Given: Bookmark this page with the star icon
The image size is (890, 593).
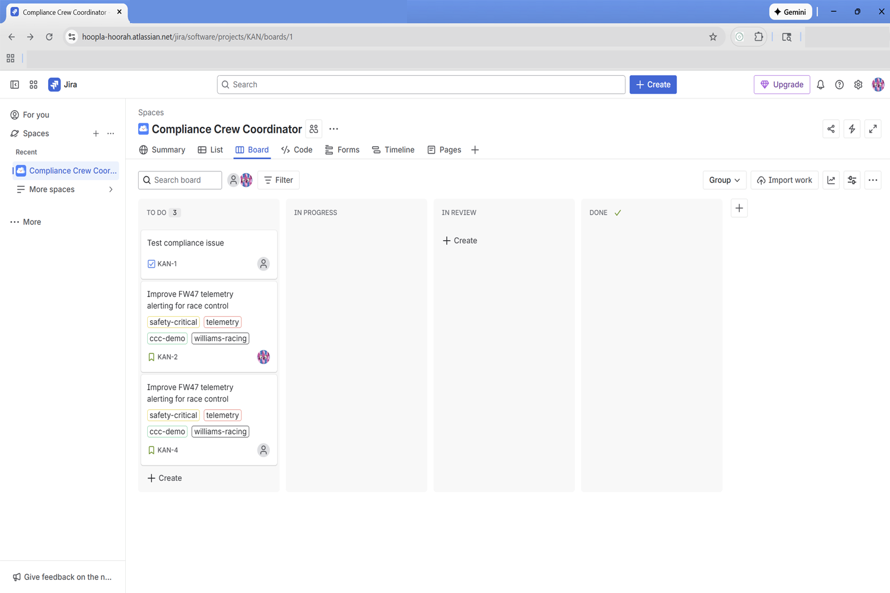Looking at the screenshot, I should (713, 37).
